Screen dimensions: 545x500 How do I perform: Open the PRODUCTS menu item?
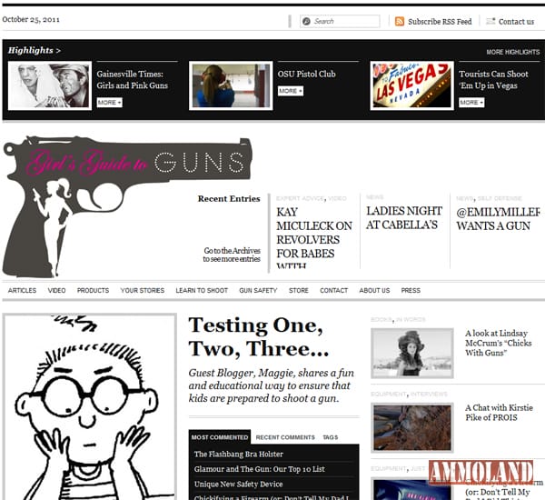click(x=93, y=290)
